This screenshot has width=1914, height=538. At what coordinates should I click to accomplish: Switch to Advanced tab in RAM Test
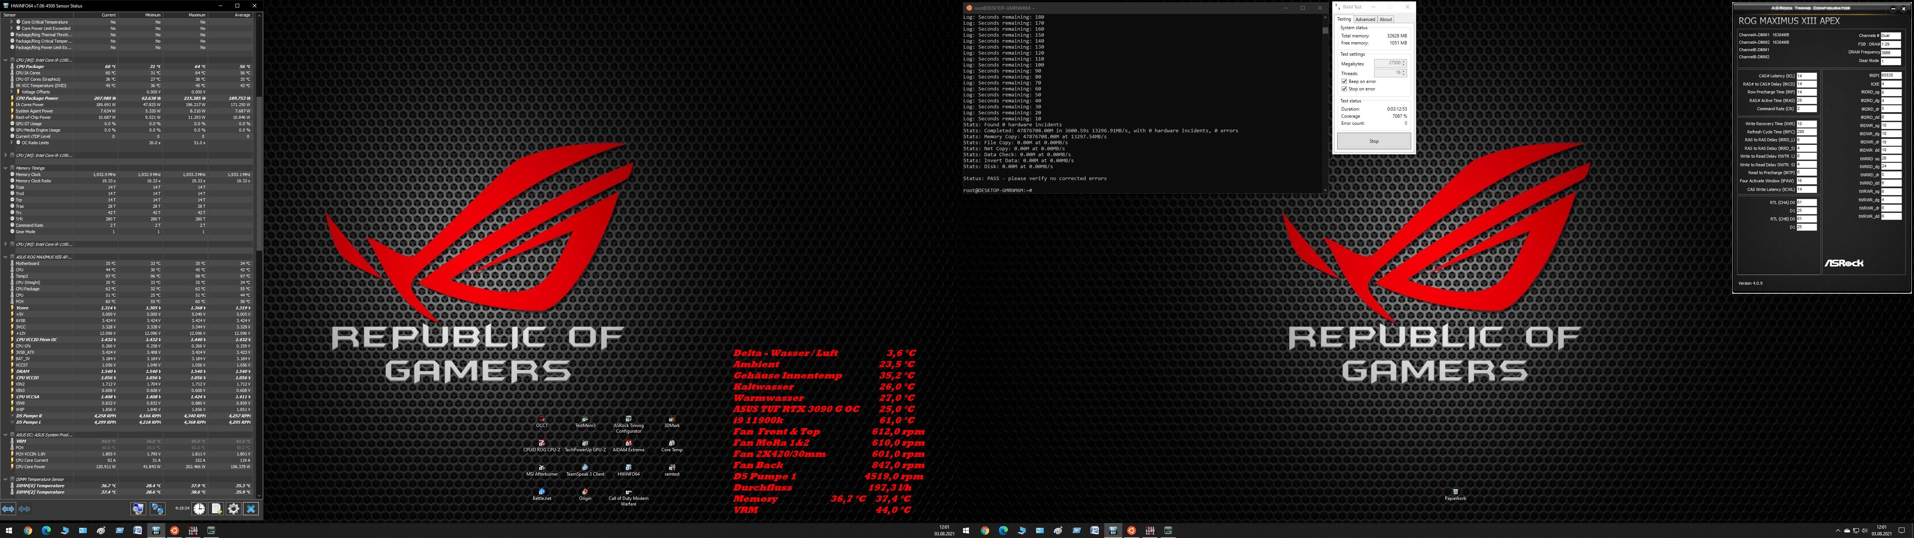[1365, 19]
